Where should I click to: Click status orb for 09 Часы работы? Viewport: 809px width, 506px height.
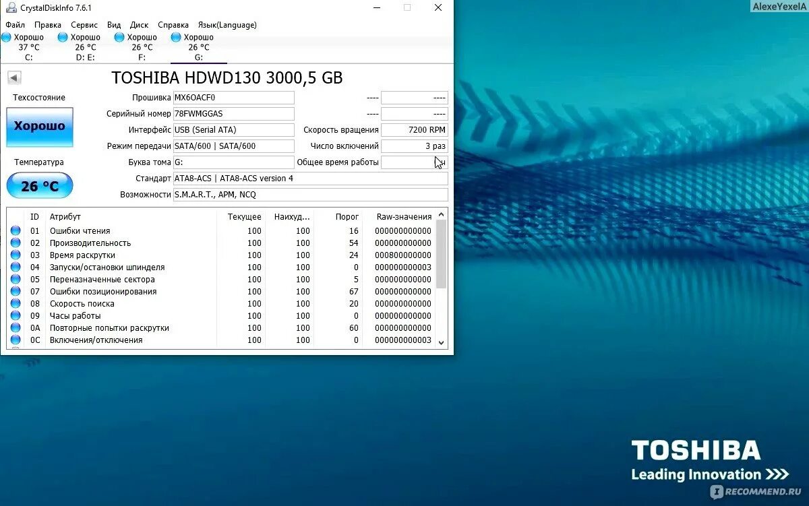pos(16,315)
